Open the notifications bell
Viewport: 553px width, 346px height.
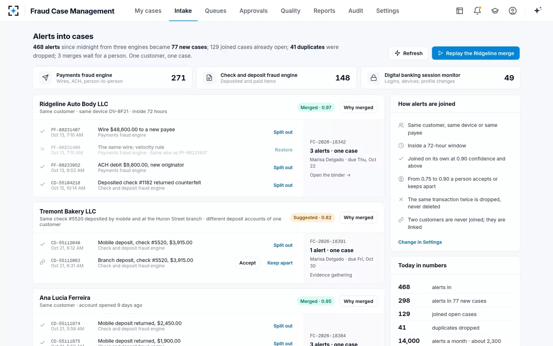click(477, 11)
